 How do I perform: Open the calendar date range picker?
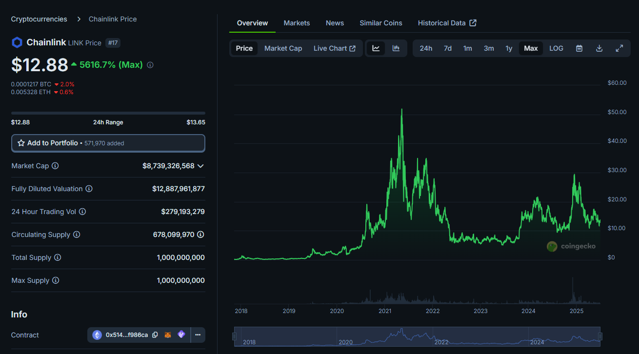[579, 48]
